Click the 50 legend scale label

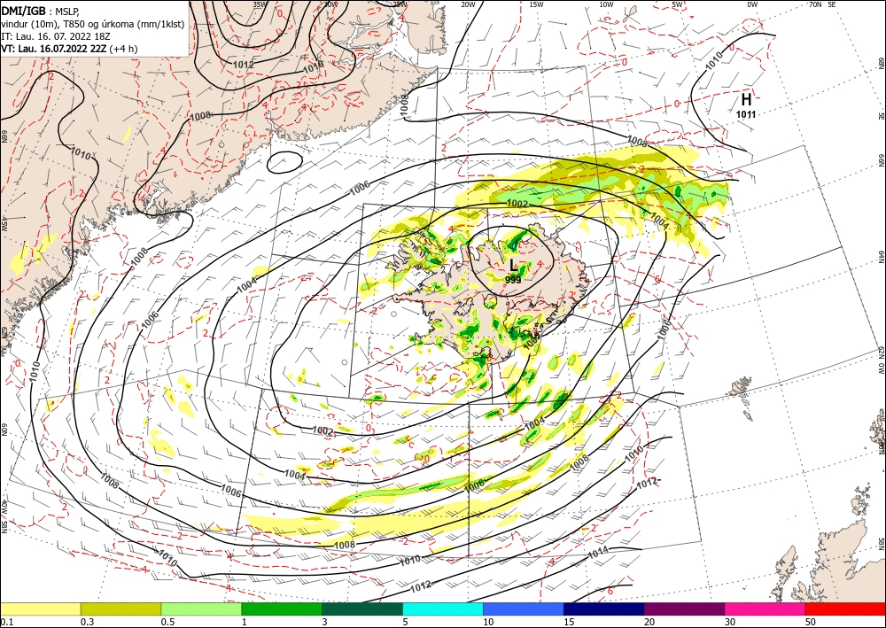[811, 622]
